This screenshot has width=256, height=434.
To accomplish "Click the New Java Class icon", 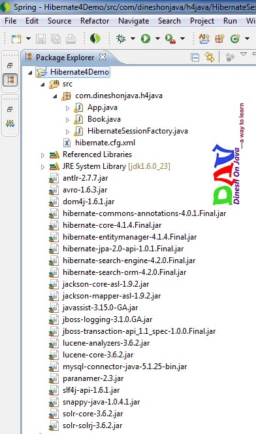I will click(235, 39).
